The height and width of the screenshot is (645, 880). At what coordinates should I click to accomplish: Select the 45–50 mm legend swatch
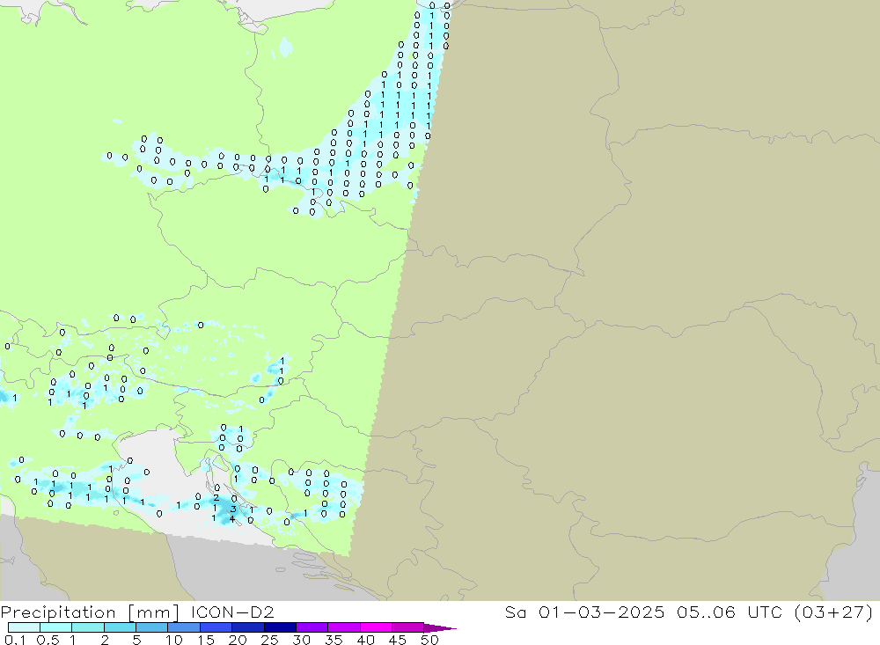coord(408,627)
